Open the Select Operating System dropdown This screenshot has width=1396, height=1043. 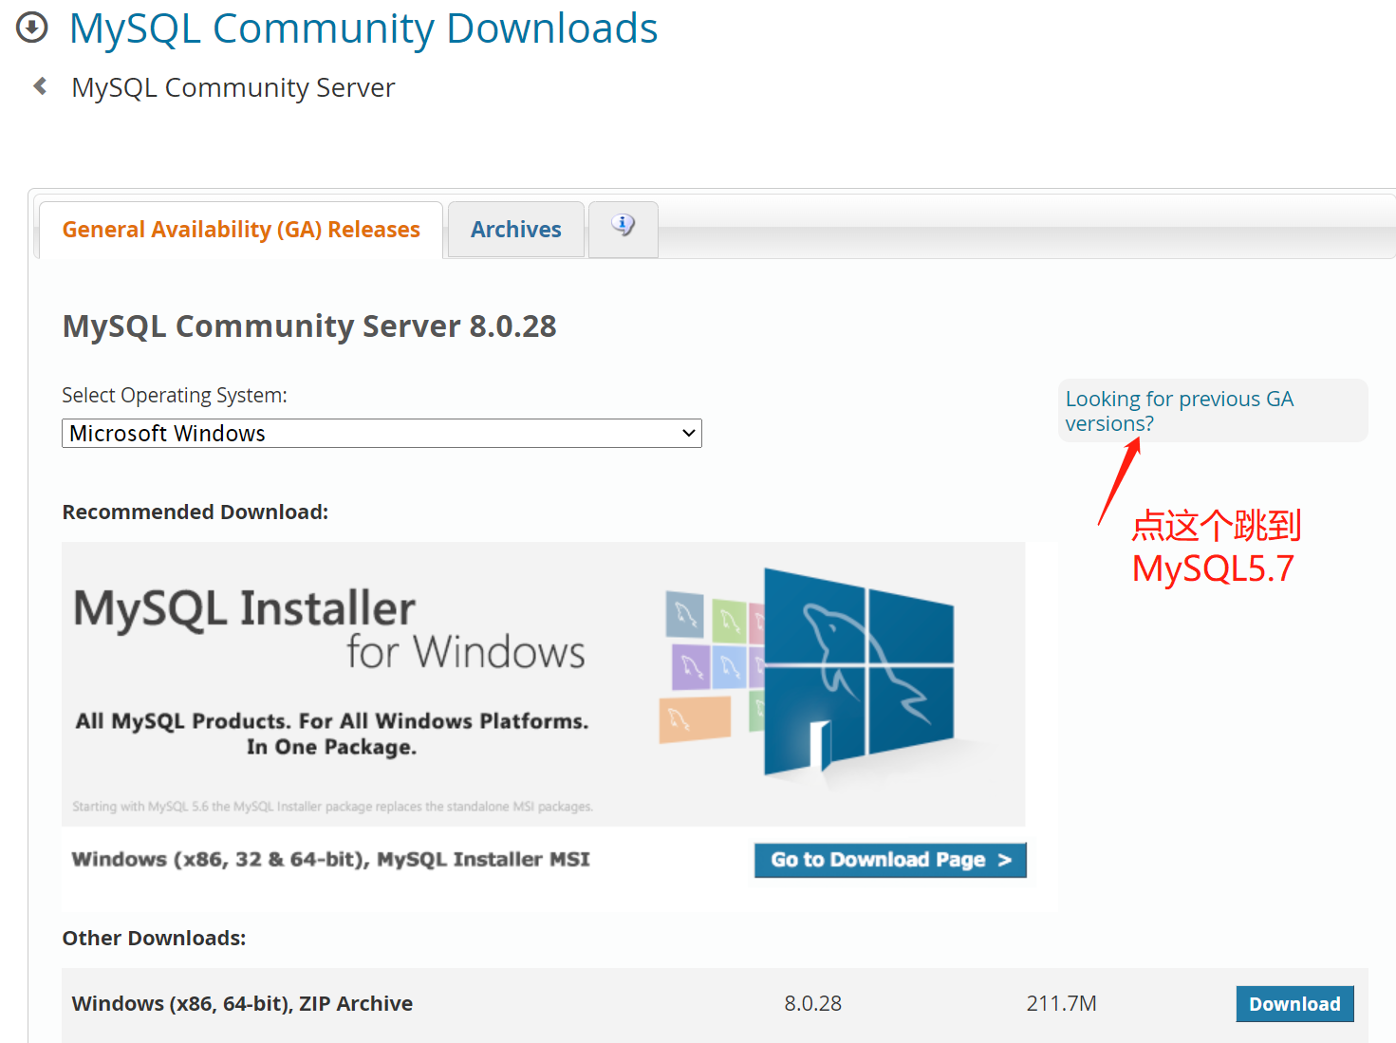382,434
